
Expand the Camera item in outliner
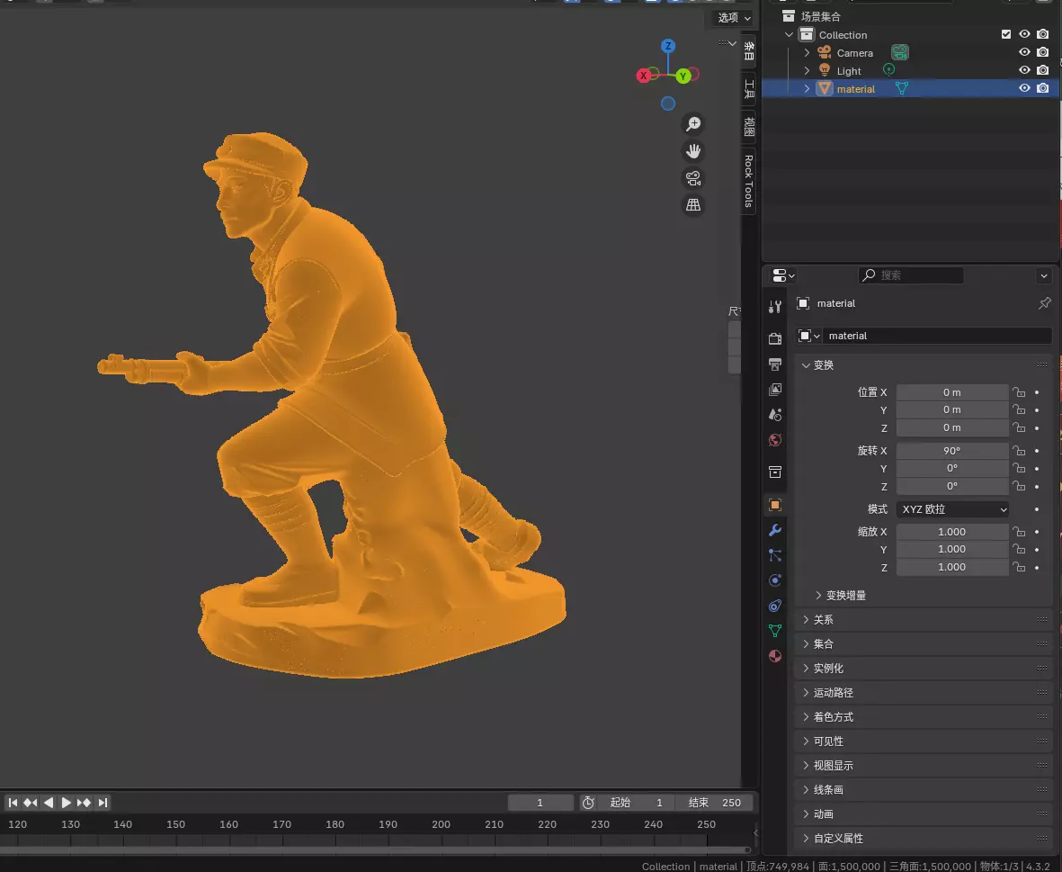(x=807, y=52)
